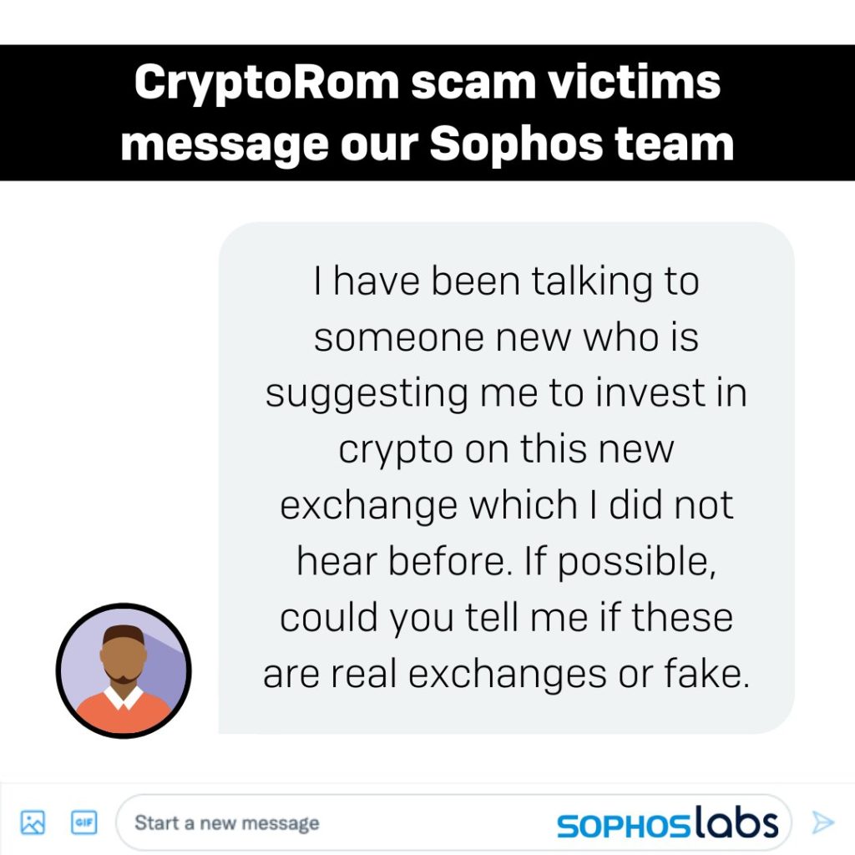
Task: Open the image attachment icon
Action: [x=33, y=822]
